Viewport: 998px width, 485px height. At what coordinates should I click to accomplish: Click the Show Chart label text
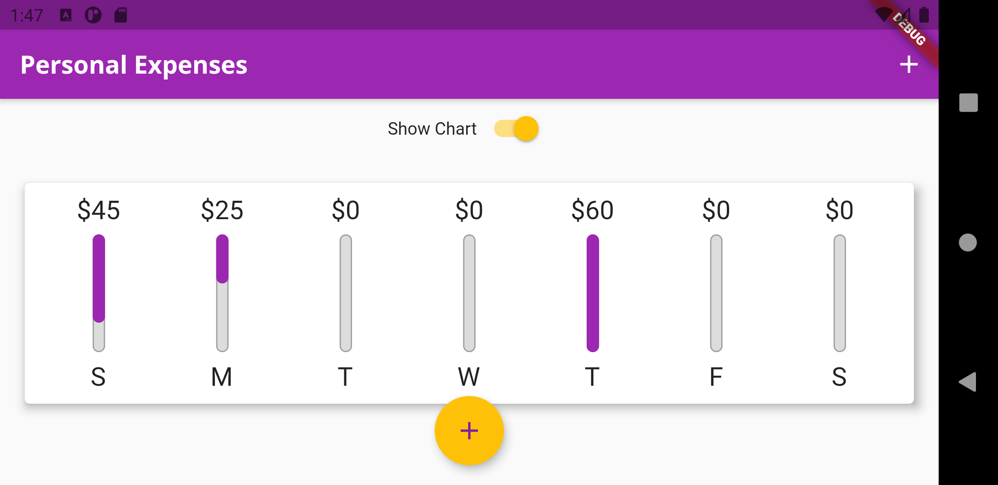[432, 128]
